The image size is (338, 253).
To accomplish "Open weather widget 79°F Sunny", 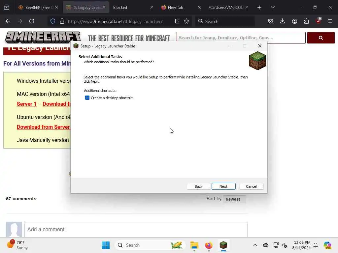I will 17,245.
